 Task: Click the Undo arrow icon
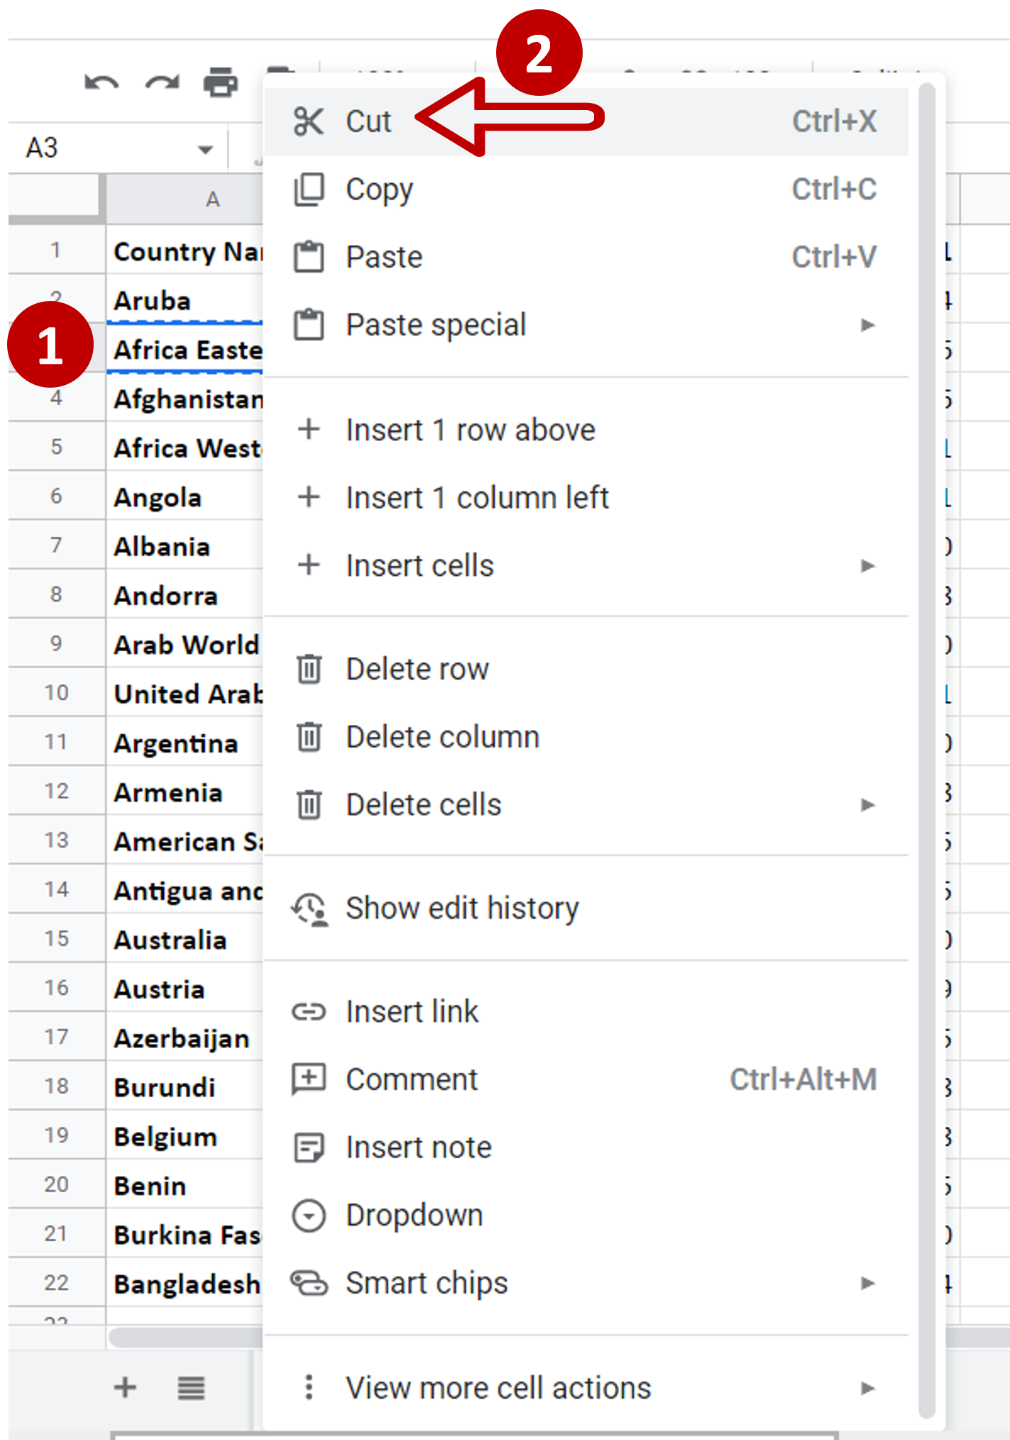[x=101, y=84]
